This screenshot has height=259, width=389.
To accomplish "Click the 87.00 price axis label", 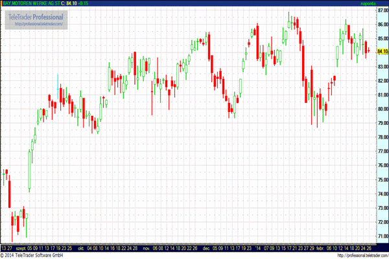I will pyautogui.click(x=383, y=10).
